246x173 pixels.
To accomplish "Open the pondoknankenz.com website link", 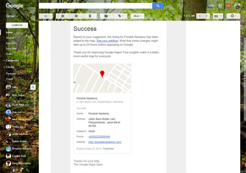I will (x=105, y=142).
